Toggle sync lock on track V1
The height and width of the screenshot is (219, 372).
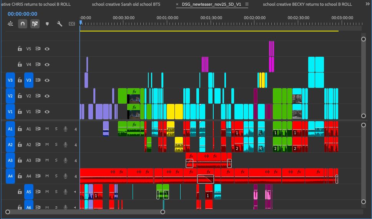[x=38, y=111]
